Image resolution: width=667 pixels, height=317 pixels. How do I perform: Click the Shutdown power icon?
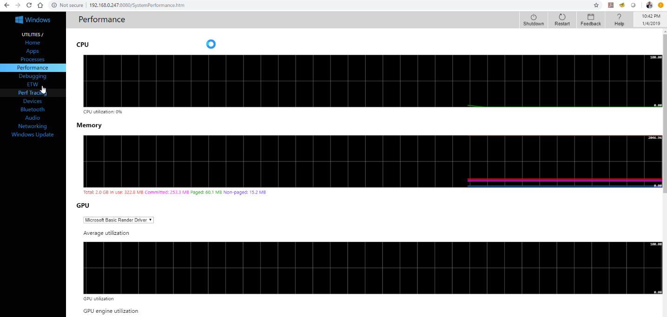point(534,17)
